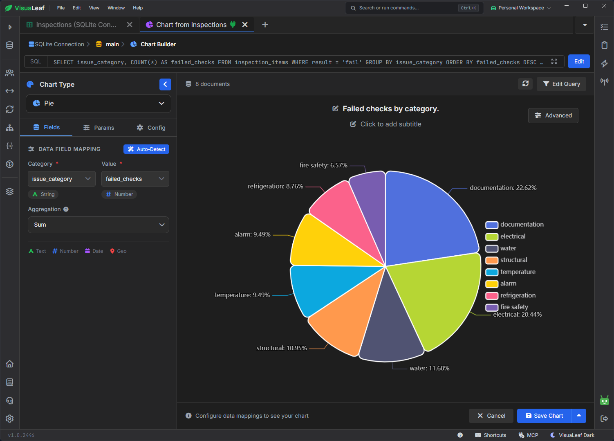
Task: Toggle documentation series in legend
Action: click(515, 225)
